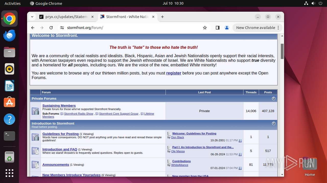Open Ubuntu App Center from dock
The image size is (327, 183).
9,102
